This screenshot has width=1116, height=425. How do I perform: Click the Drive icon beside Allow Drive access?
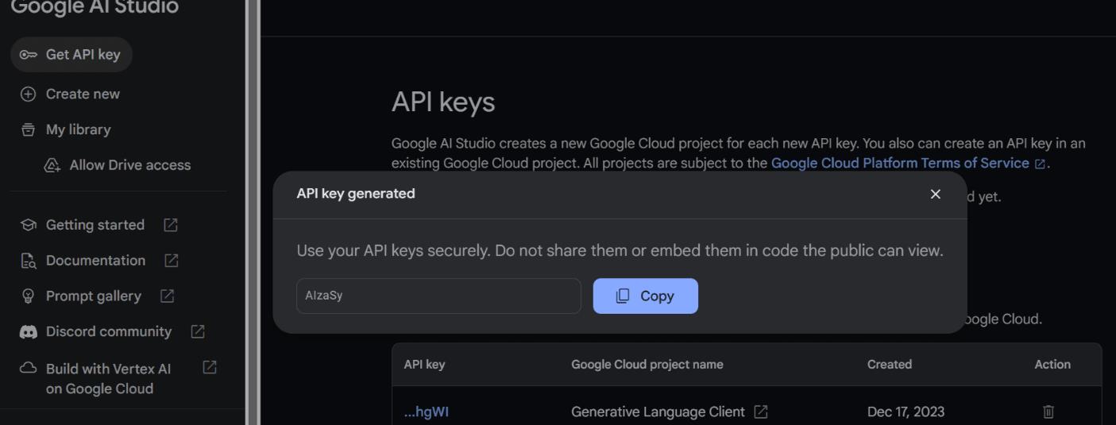(52, 165)
